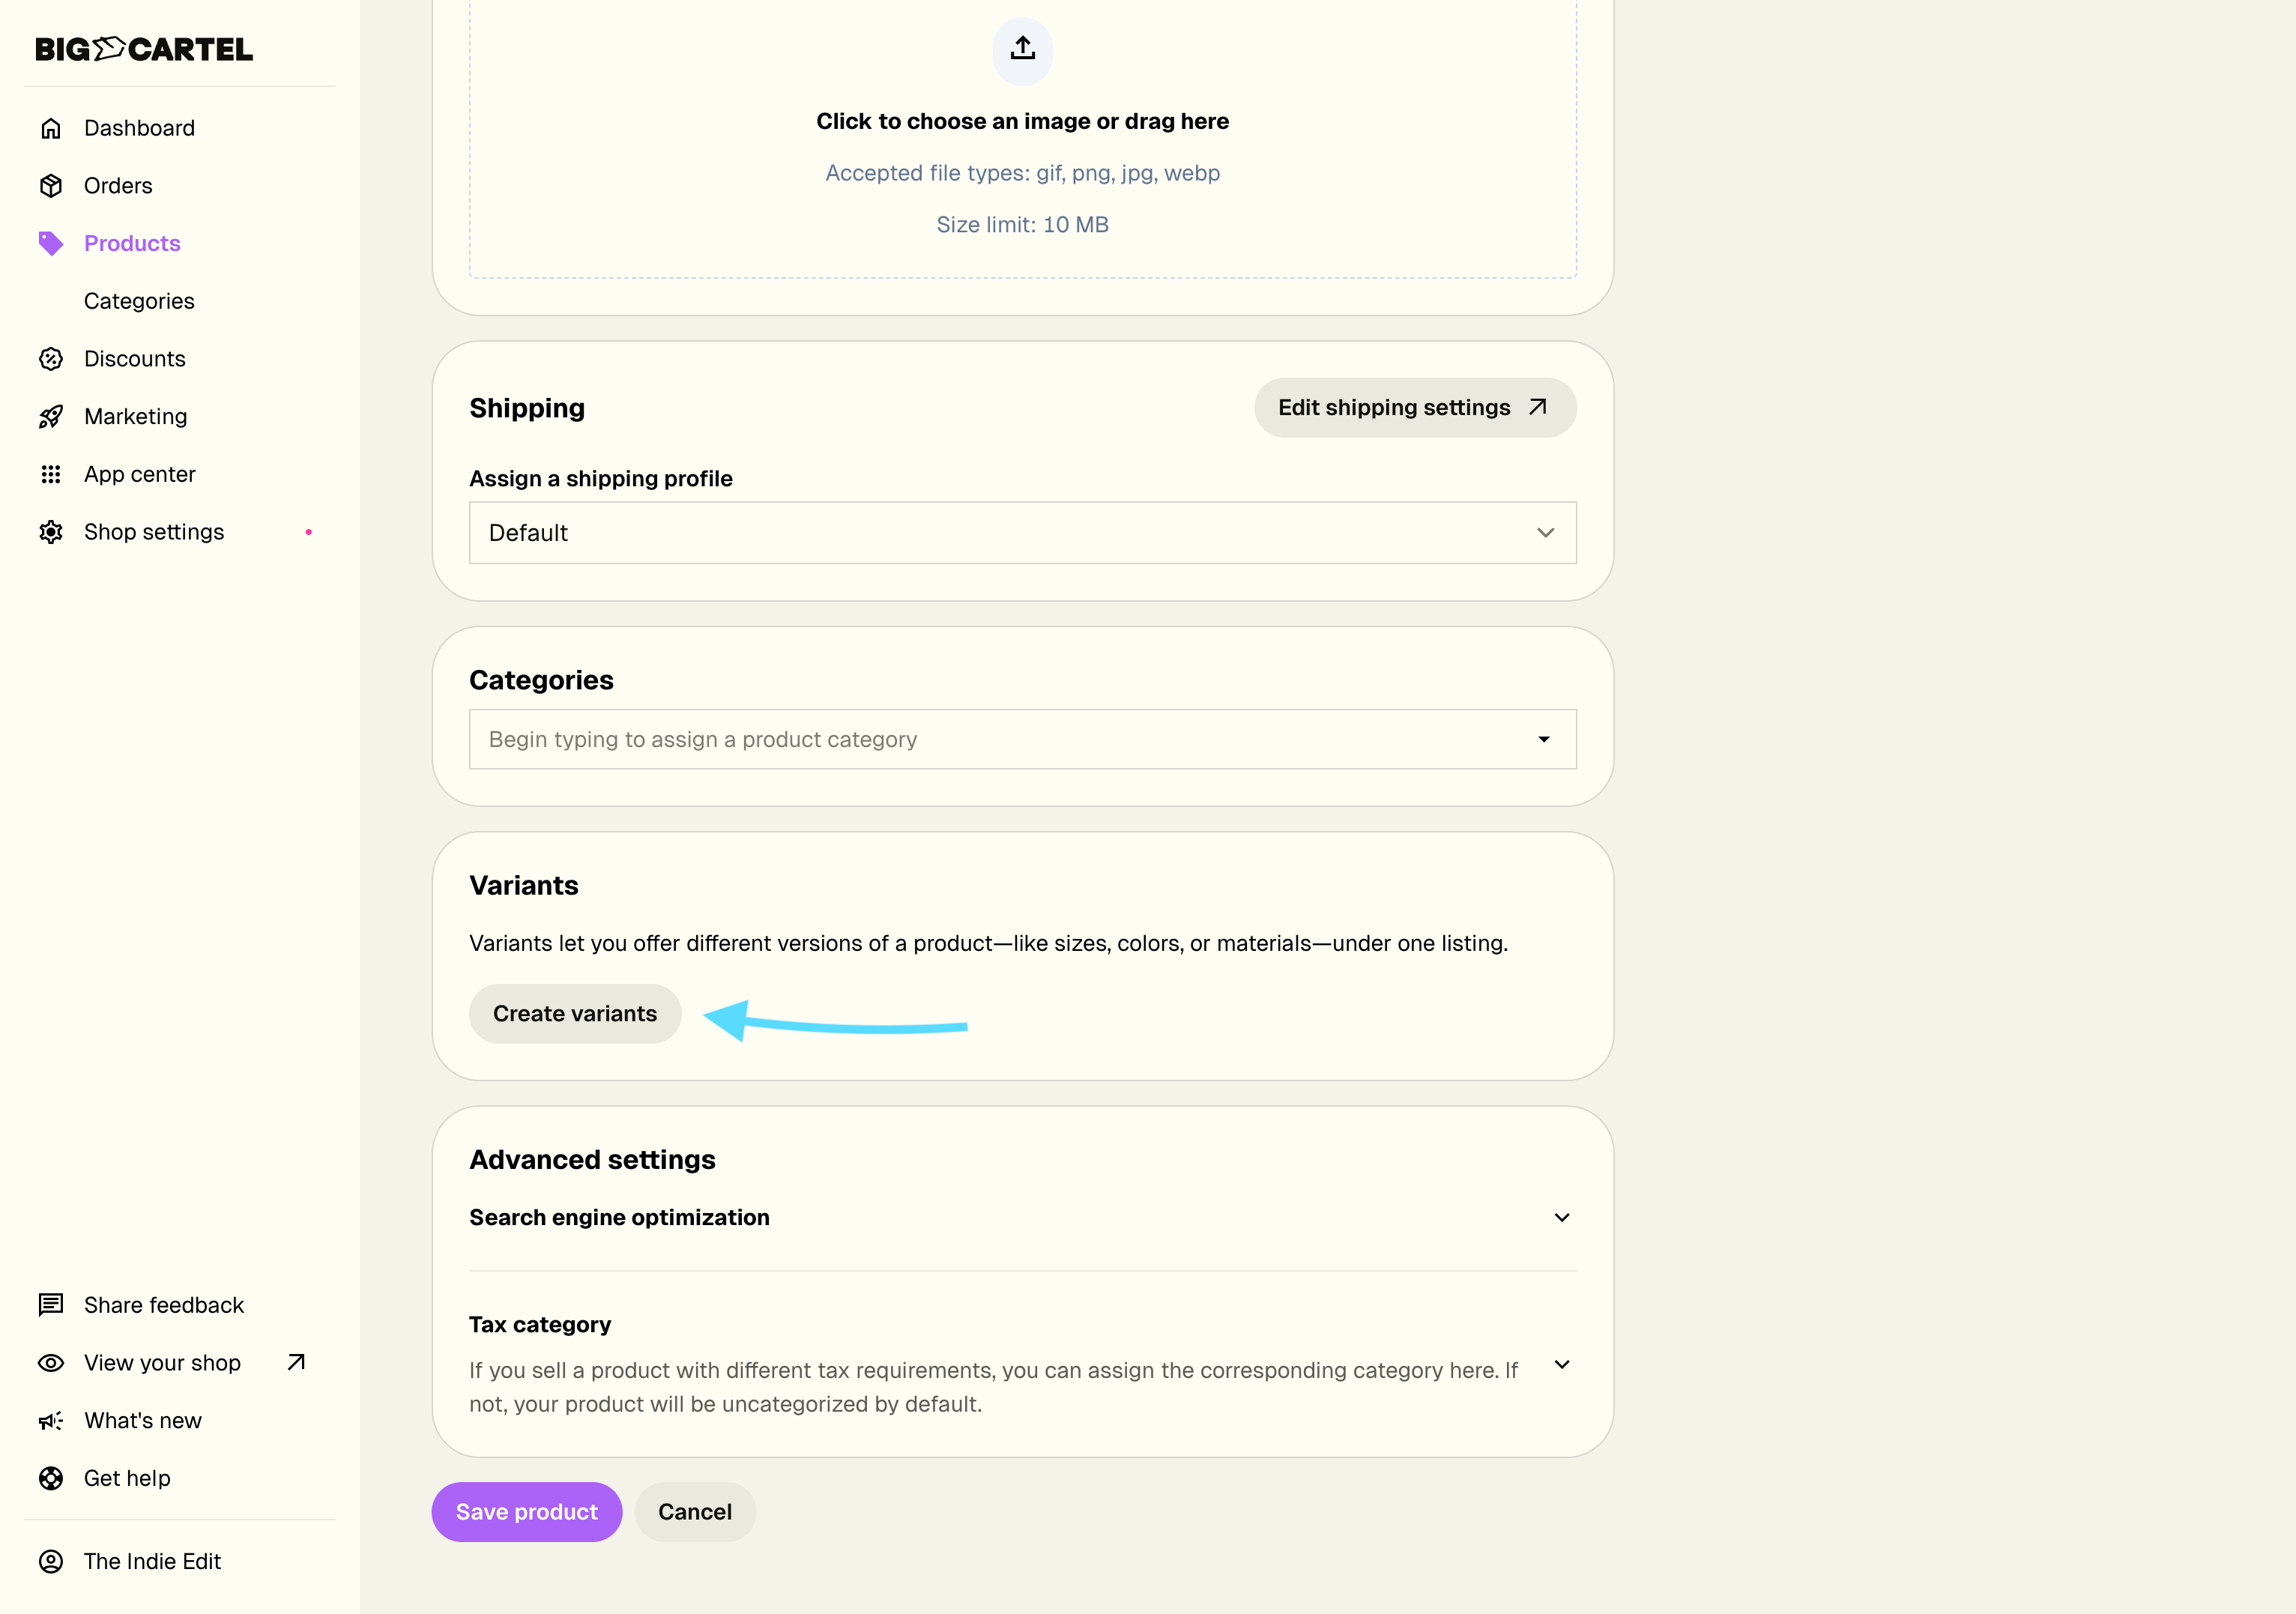Open Categories in the sidebar

pyautogui.click(x=139, y=301)
